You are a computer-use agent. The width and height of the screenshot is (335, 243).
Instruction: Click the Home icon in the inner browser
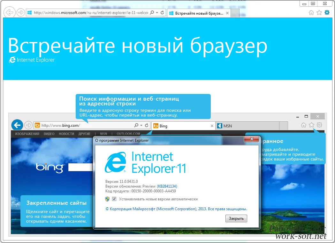pyautogui.click(x=304, y=125)
